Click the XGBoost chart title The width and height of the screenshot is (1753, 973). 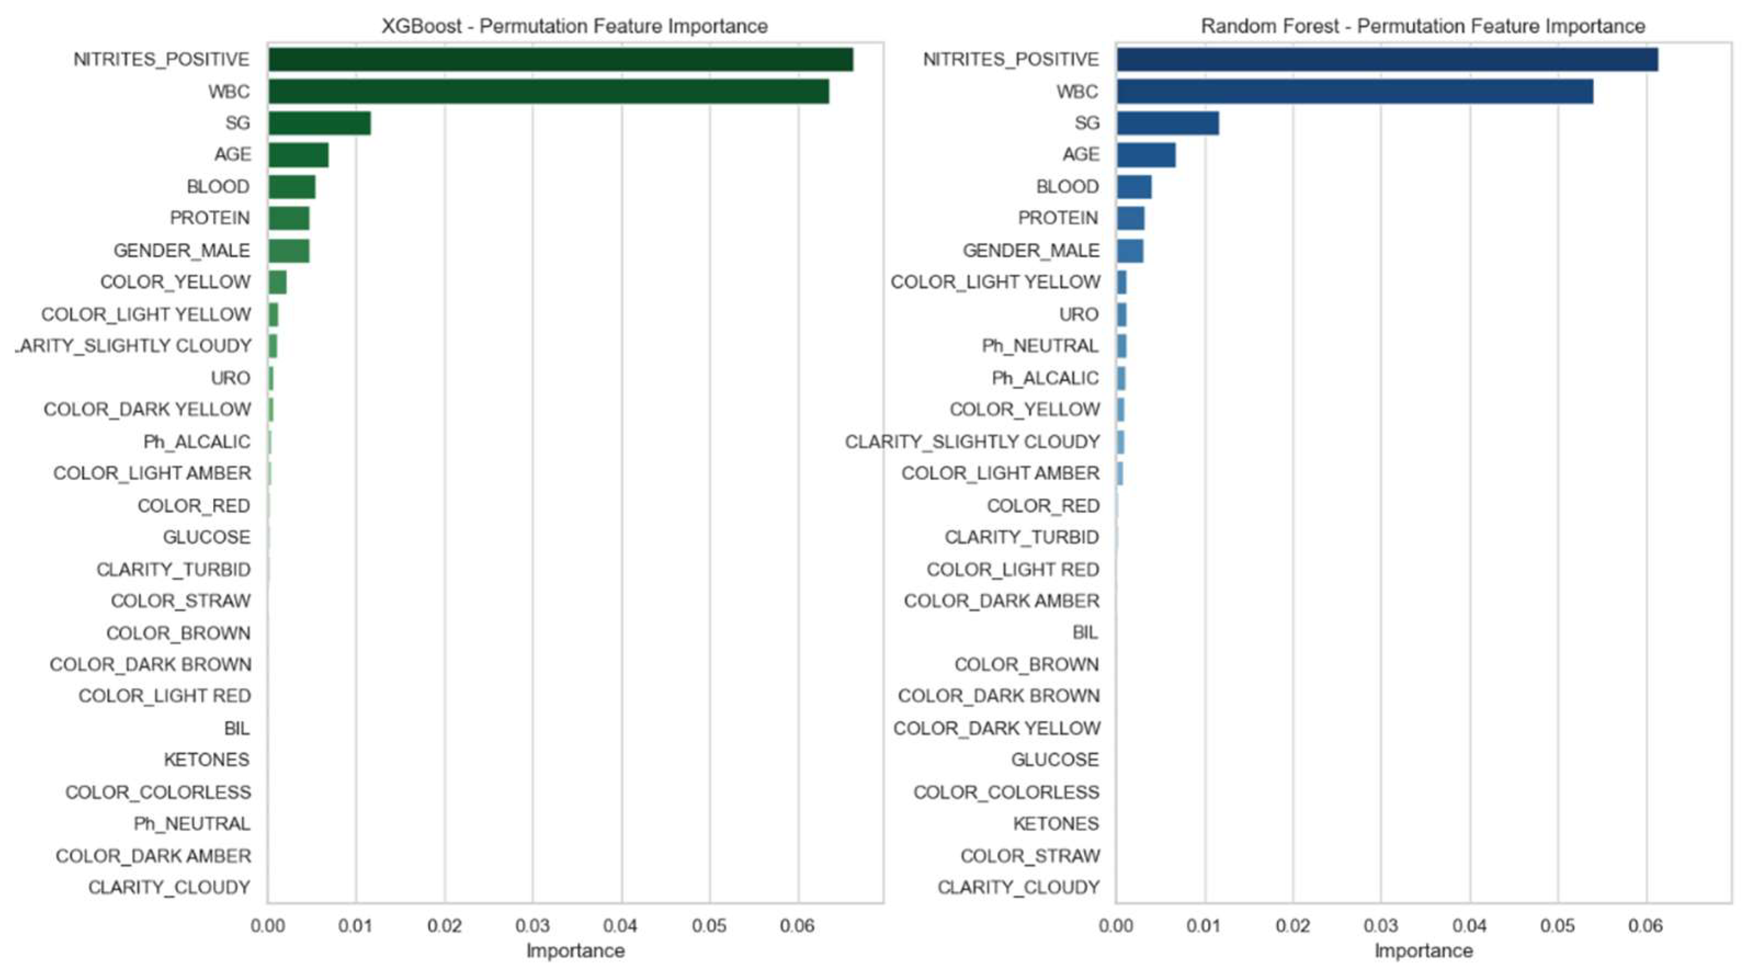(x=574, y=26)
